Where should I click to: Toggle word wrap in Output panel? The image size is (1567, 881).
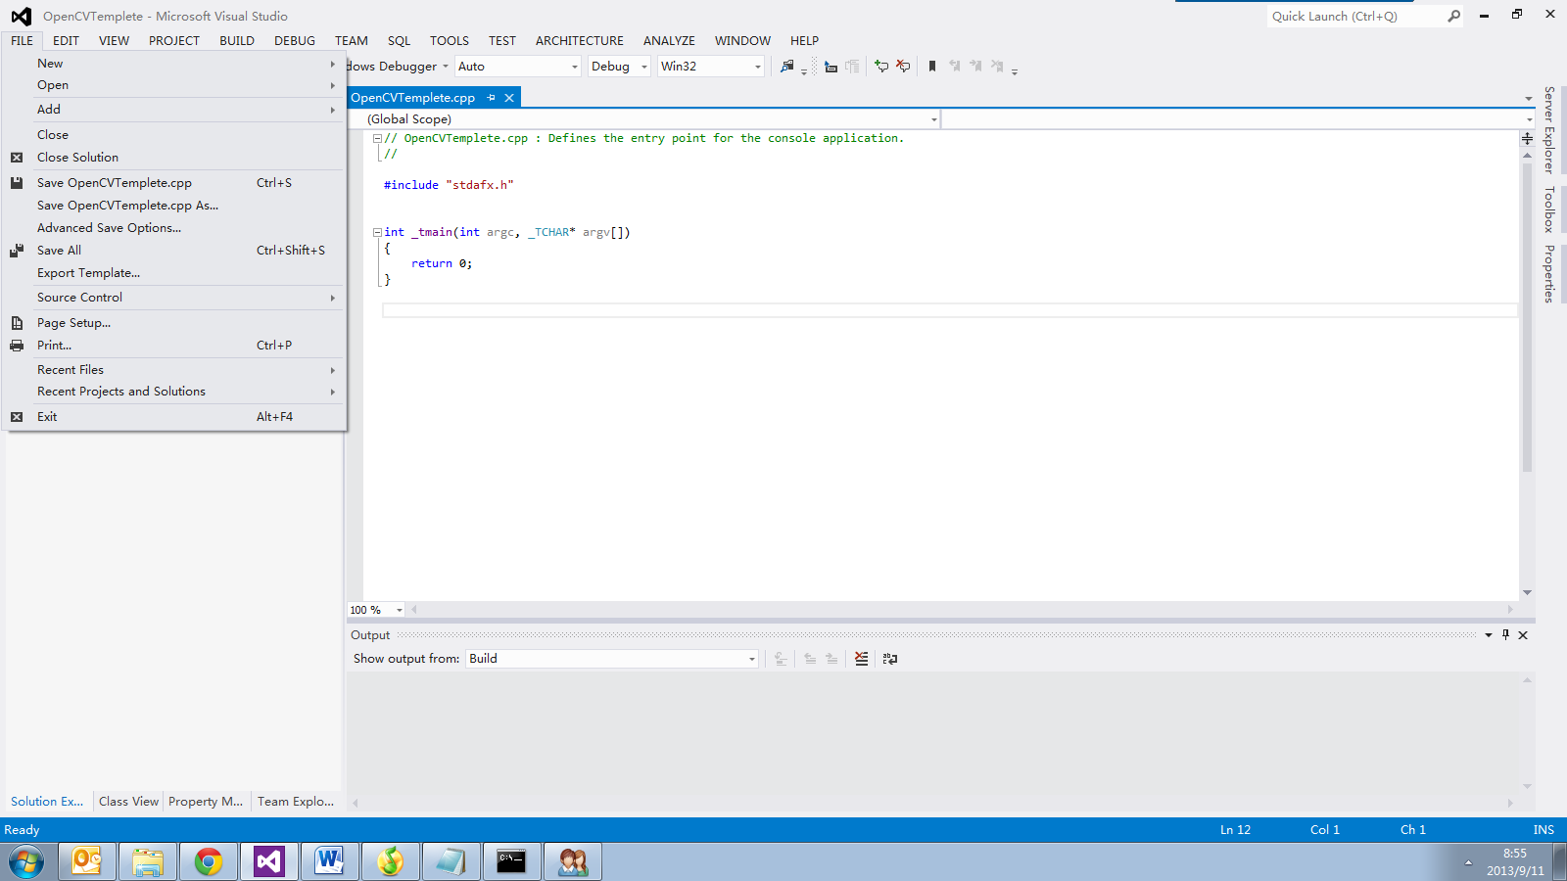click(889, 659)
